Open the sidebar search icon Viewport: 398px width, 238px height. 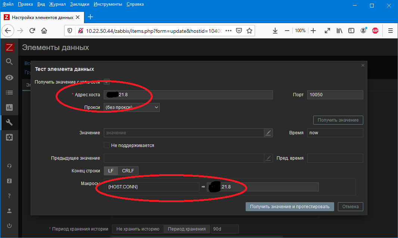click(x=9, y=62)
